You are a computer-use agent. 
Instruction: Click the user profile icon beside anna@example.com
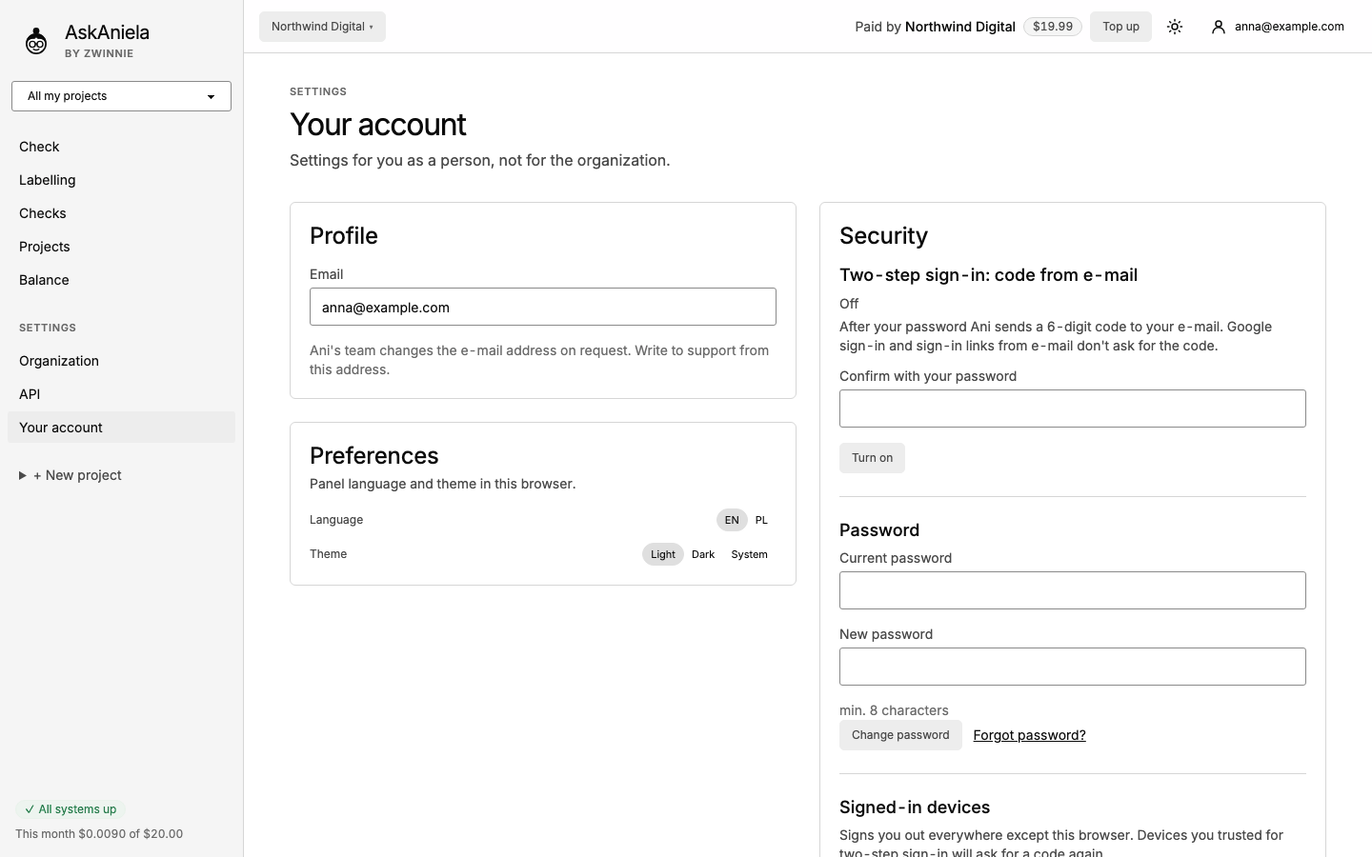point(1218,27)
